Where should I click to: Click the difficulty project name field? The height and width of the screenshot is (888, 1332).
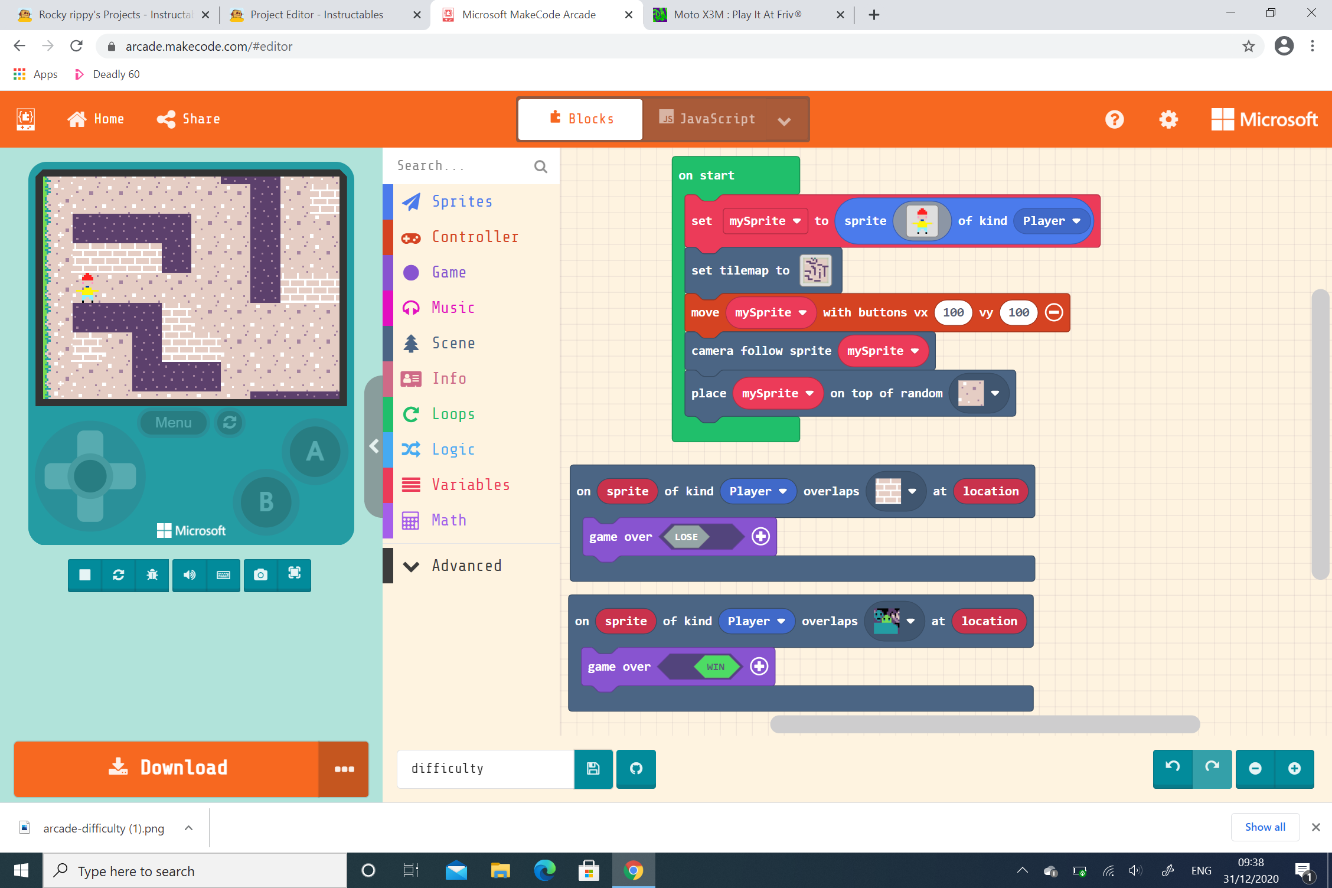coord(484,769)
